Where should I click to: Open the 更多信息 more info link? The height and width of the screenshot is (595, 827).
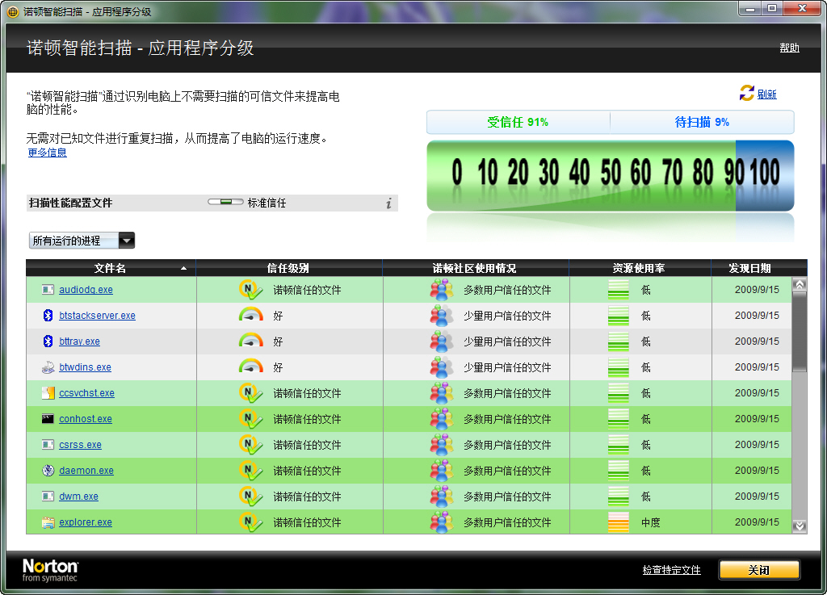(x=48, y=153)
